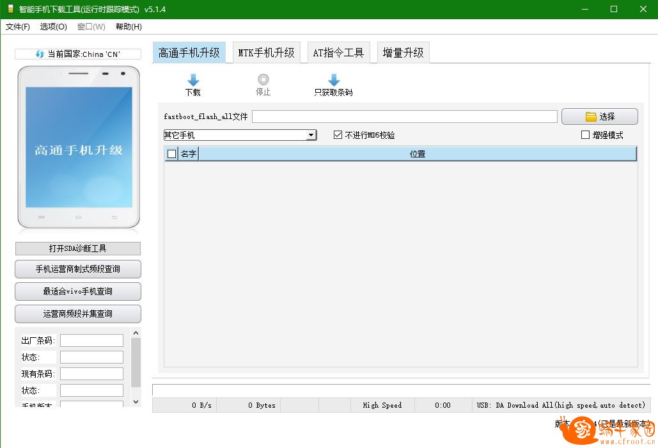Click the 打开SDA诊断工具 button

[x=77, y=248]
